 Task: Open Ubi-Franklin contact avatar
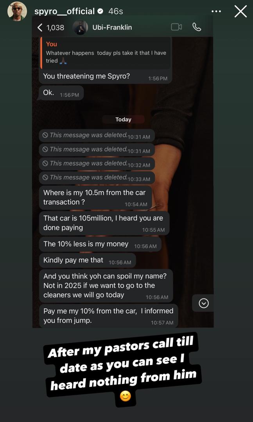pos(80,27)
